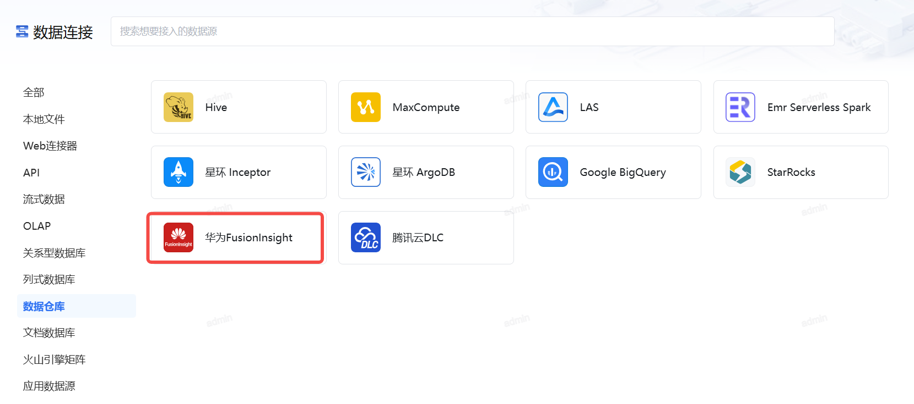Choose the 华为FusionInsight label
Viewport: 914px width, 404px height.
coord(249,237)
